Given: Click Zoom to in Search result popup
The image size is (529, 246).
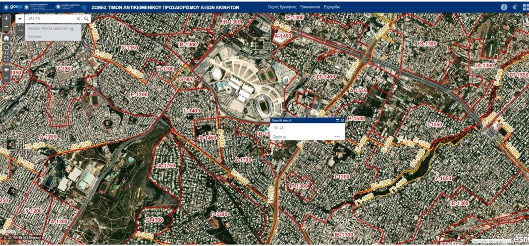Looking at the screenshot, I should (x=279, y=137).
